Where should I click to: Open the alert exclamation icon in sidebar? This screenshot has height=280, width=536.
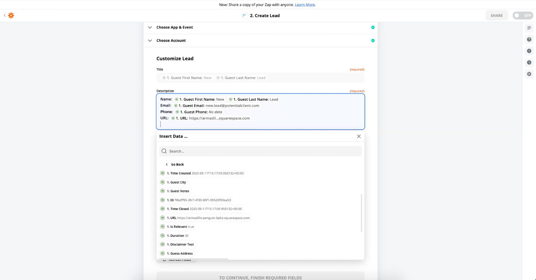pyautogui.click(x=529, y=51)
